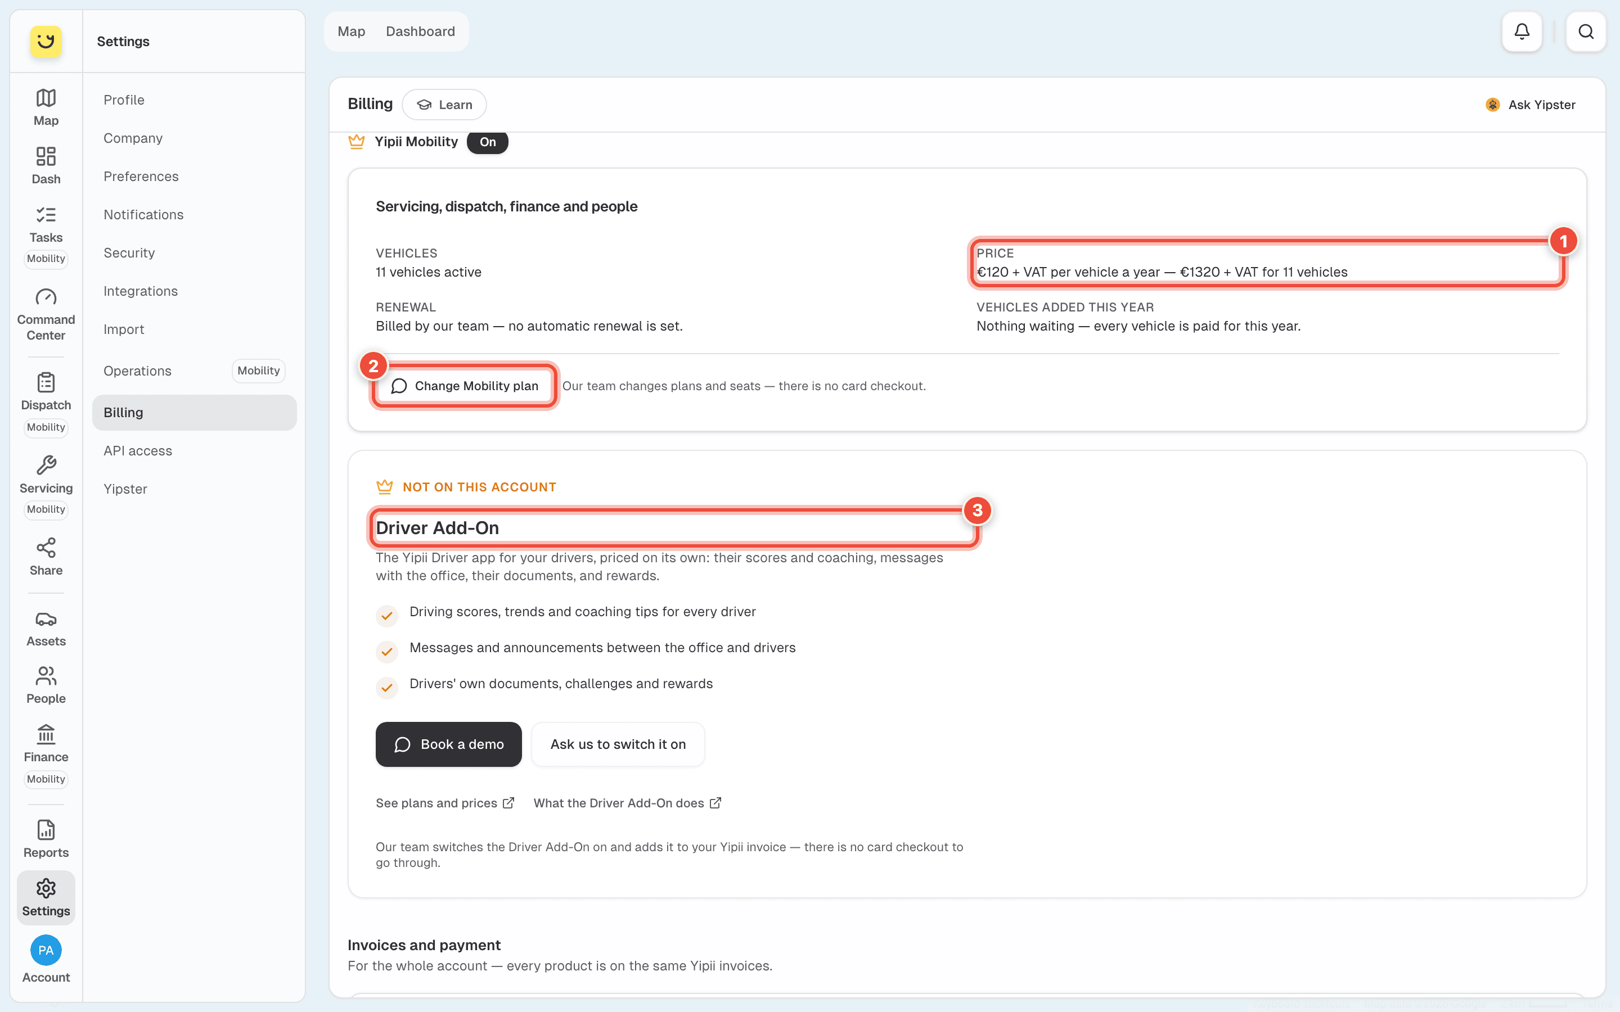
Task: Click Ask us to switch it on
Action: pos(618,744)
